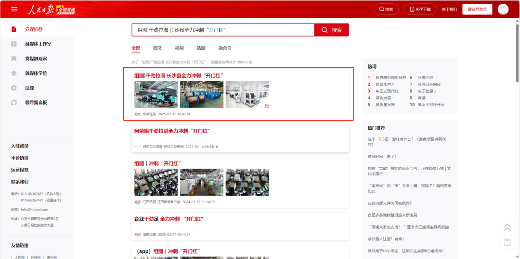
Task: Click the 湖南日报 source logo icon
Action: click(137, 234)
